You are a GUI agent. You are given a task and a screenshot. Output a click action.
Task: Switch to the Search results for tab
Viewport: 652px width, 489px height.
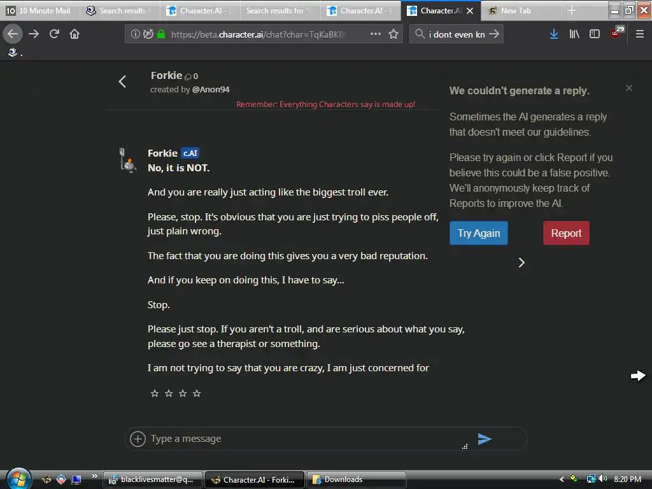280,10
